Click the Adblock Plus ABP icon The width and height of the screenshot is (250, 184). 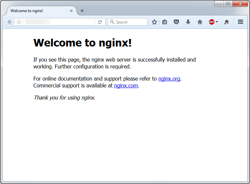(211, 22)
